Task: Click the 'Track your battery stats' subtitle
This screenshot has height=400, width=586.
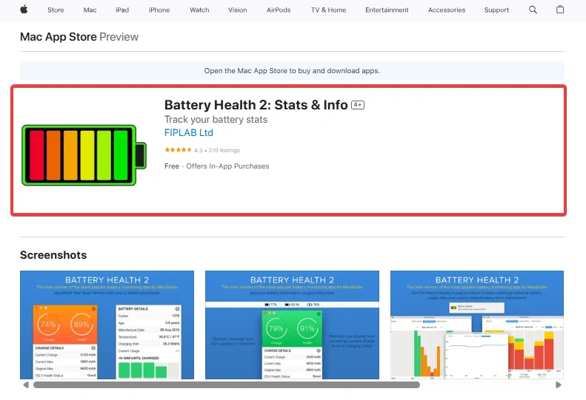Action: pyautogui.click(x=216, y=119)
